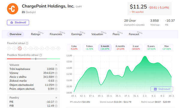
Task: Switch chart to 5 years range
Action: click(x=151, y=47)
